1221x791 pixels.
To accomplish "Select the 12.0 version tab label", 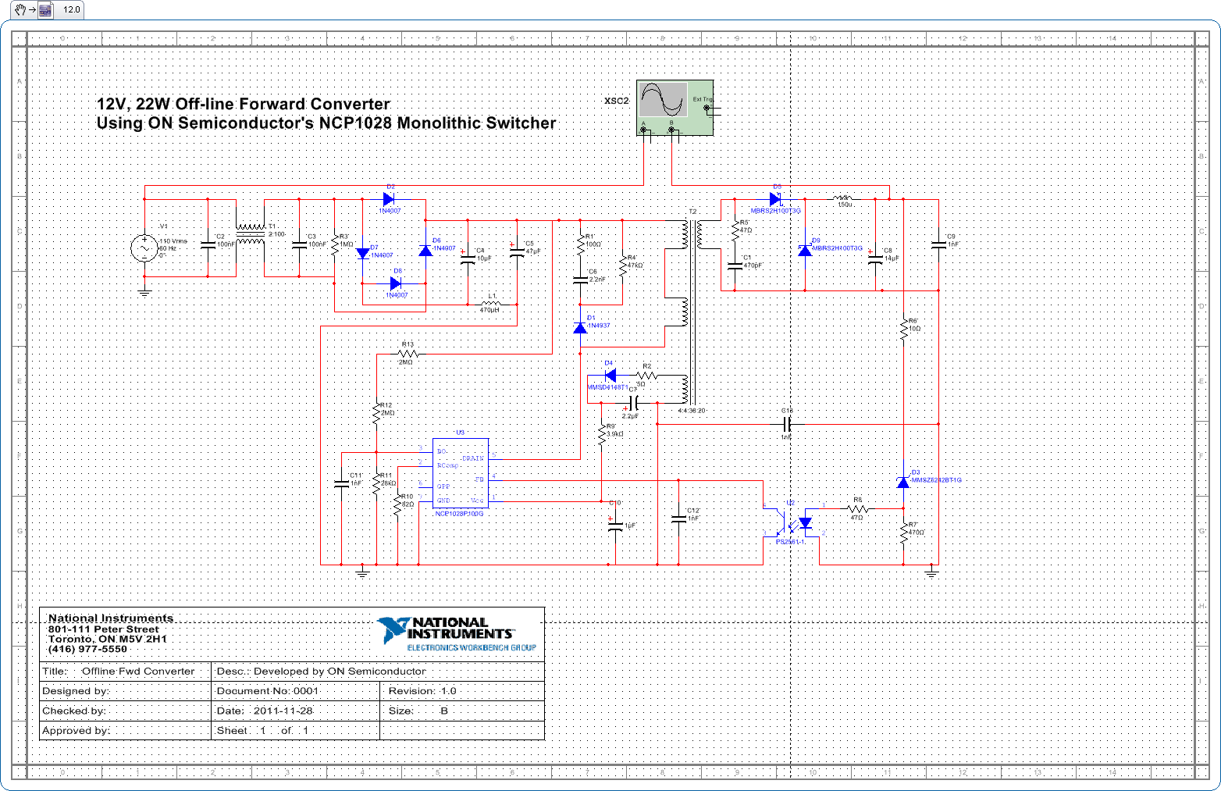I will [71, 10].
